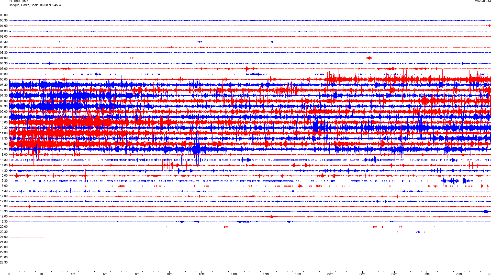
Task: Select the 04:00 time row label
Action: coord(4,58)
